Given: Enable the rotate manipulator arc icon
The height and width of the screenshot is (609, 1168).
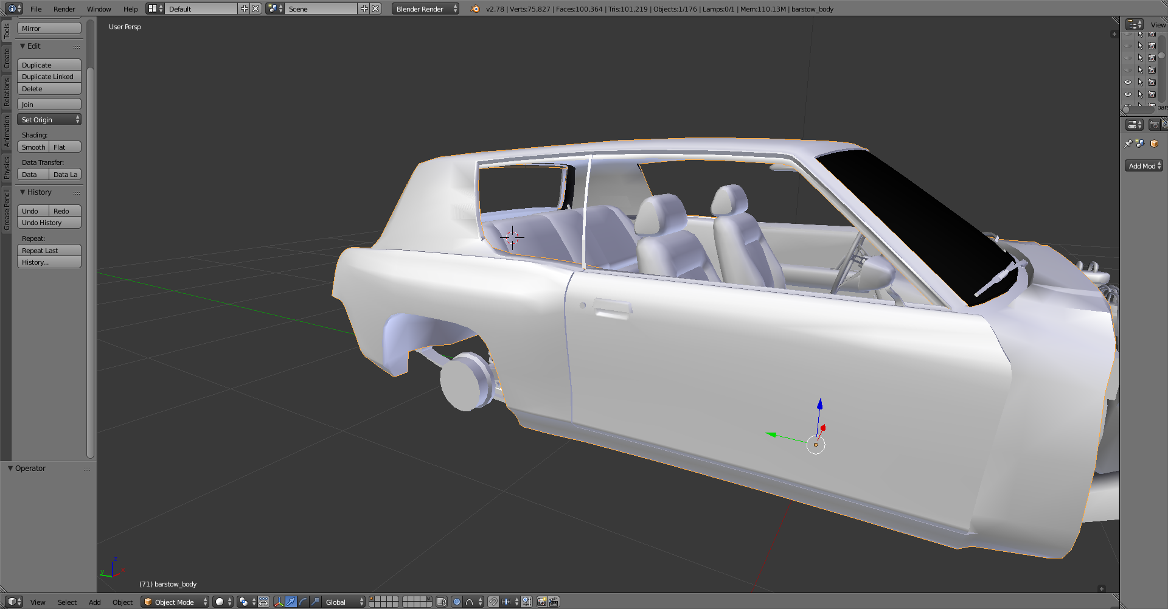Looking at the screenshot, I should (x=303, y=602).
